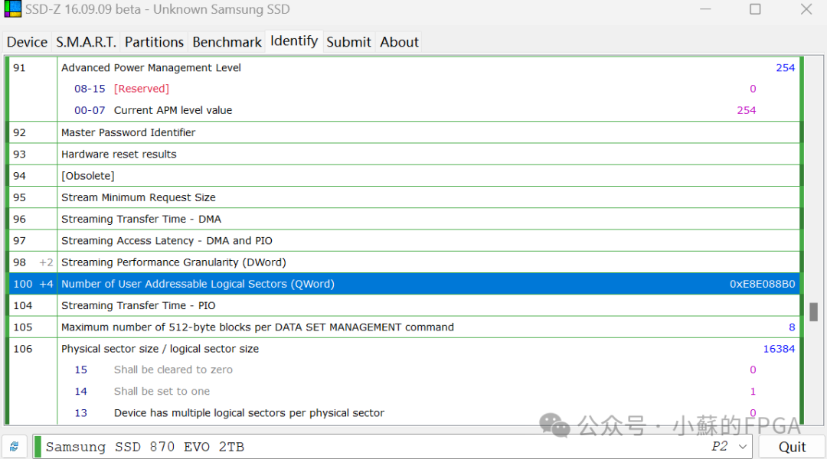Screen dimensions: 827x459
Task: Close the SSD-Z window
Action: tap(806, 9)
